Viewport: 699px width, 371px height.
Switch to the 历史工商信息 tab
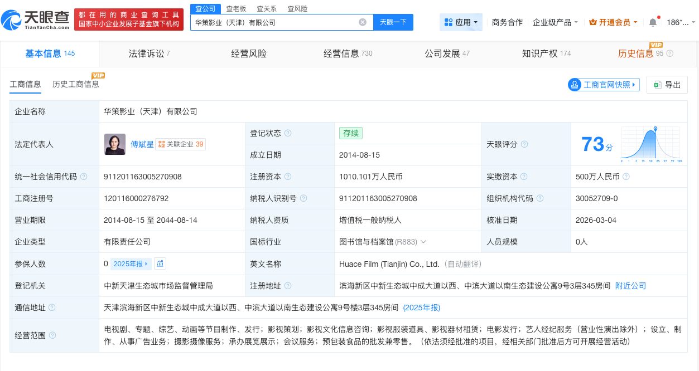[76, 84]
